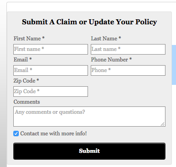Click the 'Comments' label text
The width and height of the screenshot is (176, 167).
pyautogui.click(x=27, y=102)
